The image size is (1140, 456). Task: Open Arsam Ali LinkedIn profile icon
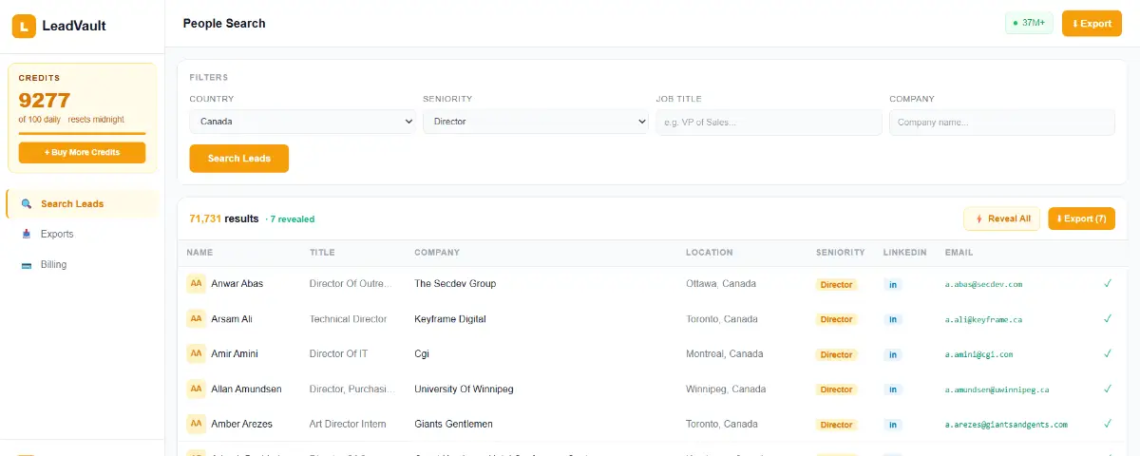click(893, 319)
